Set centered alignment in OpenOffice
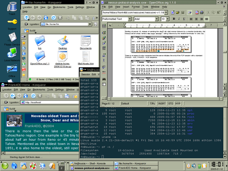Viewport: 228px width, 171px height. click(x=196, y=19)
